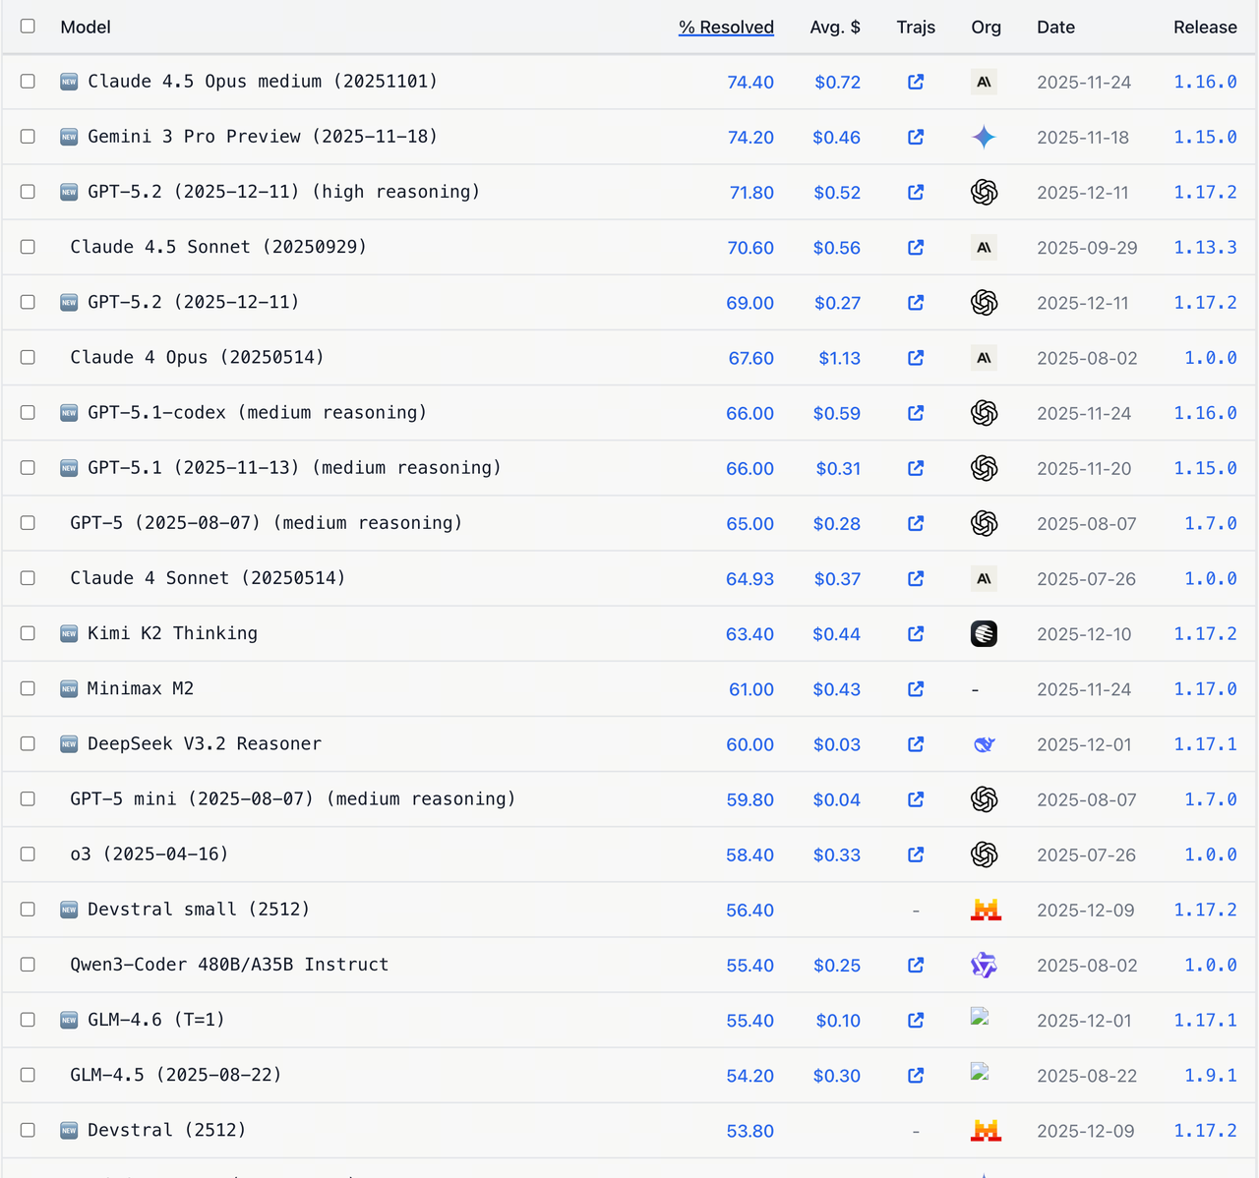Click the Mistral logo for Devstral small
The image size is (1259, 1178).
986,911
